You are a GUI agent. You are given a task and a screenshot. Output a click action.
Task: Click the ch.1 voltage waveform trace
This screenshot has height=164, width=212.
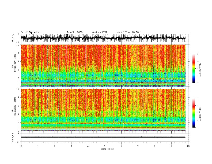pyautogui.click(x=103, y=38)
